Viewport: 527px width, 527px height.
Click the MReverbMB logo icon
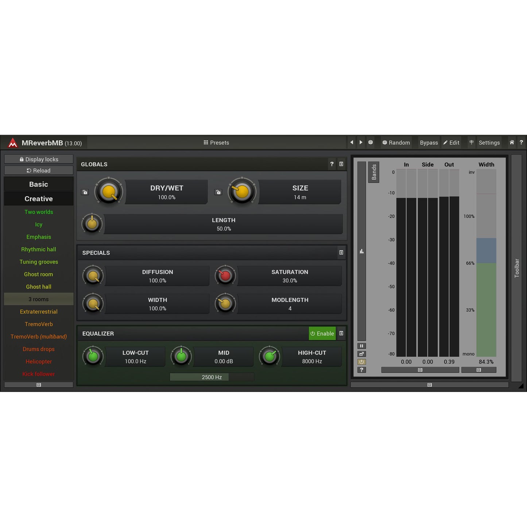point(13,143)
